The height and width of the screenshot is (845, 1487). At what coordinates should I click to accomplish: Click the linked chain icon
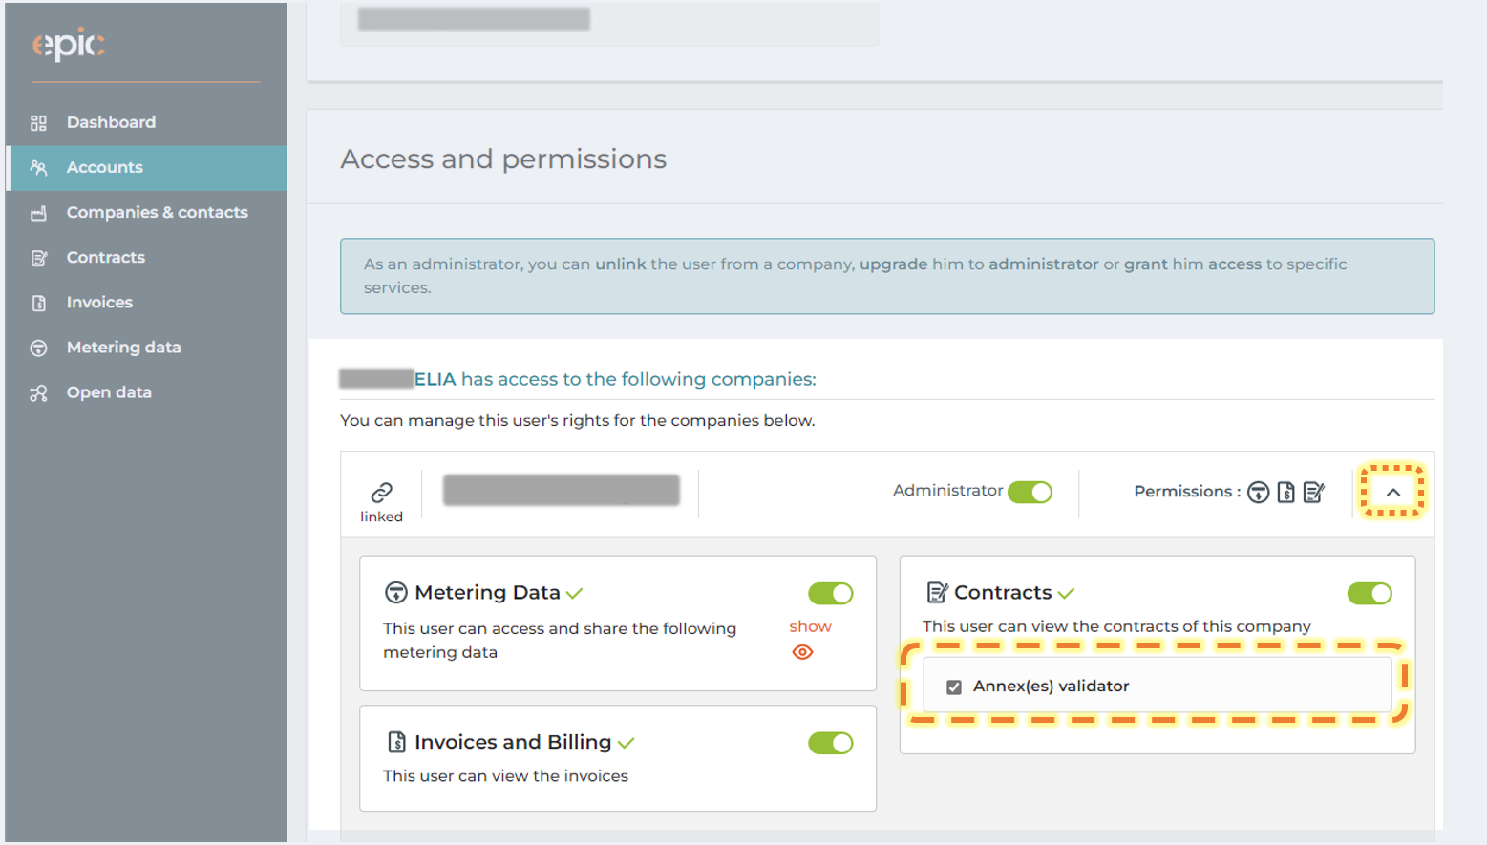[x=381, y=493]
